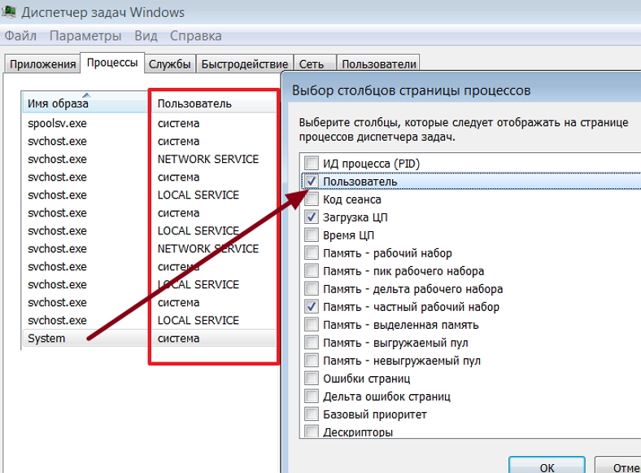Check Память - выгружаемый пул

point(312,343)
